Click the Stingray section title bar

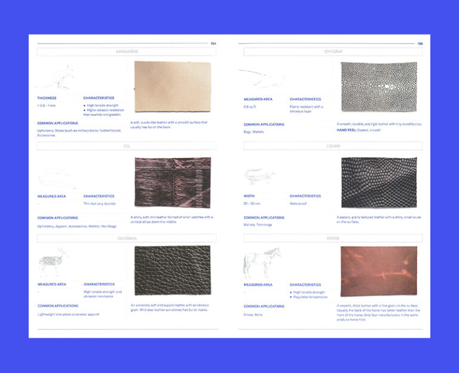point(333,51)
